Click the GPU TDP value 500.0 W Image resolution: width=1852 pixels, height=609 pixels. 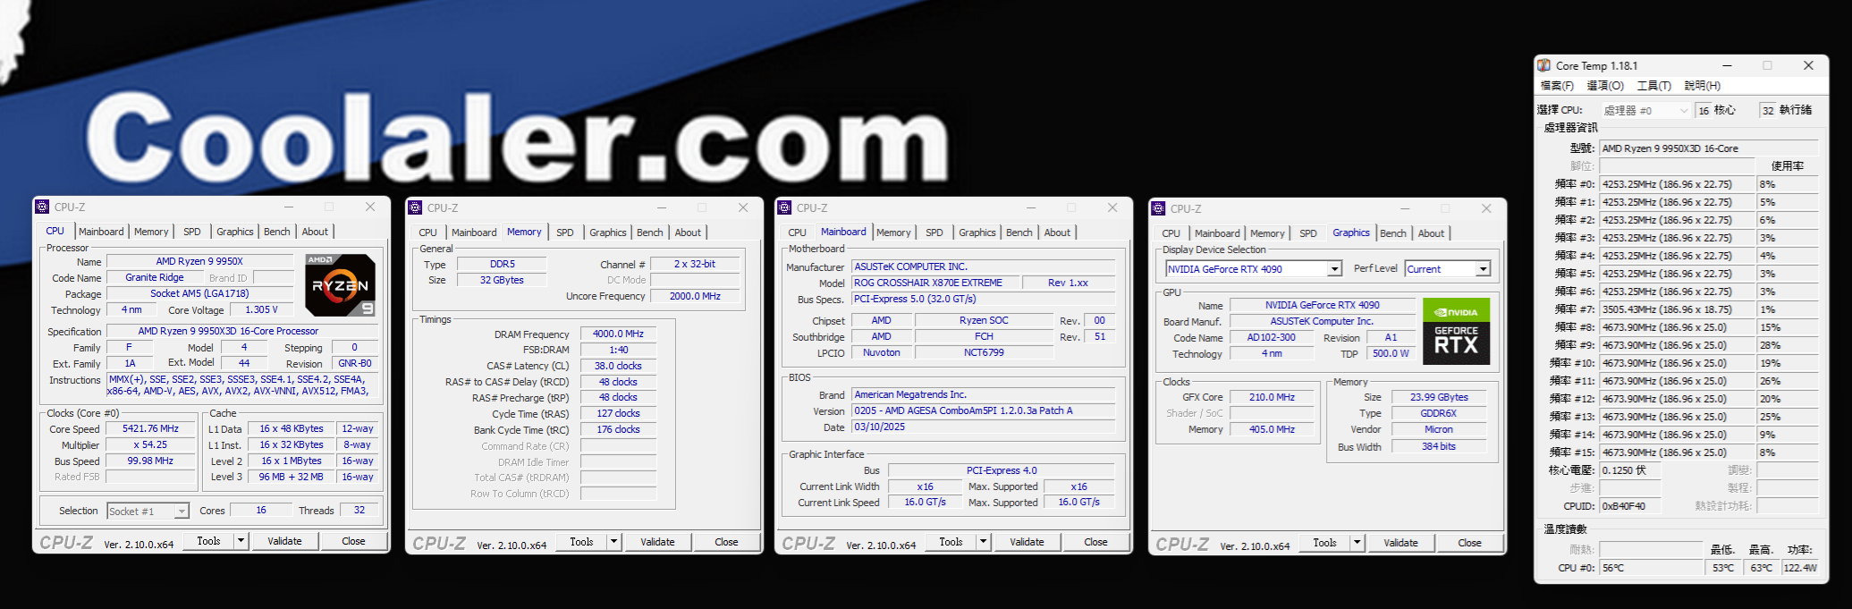1391,354
